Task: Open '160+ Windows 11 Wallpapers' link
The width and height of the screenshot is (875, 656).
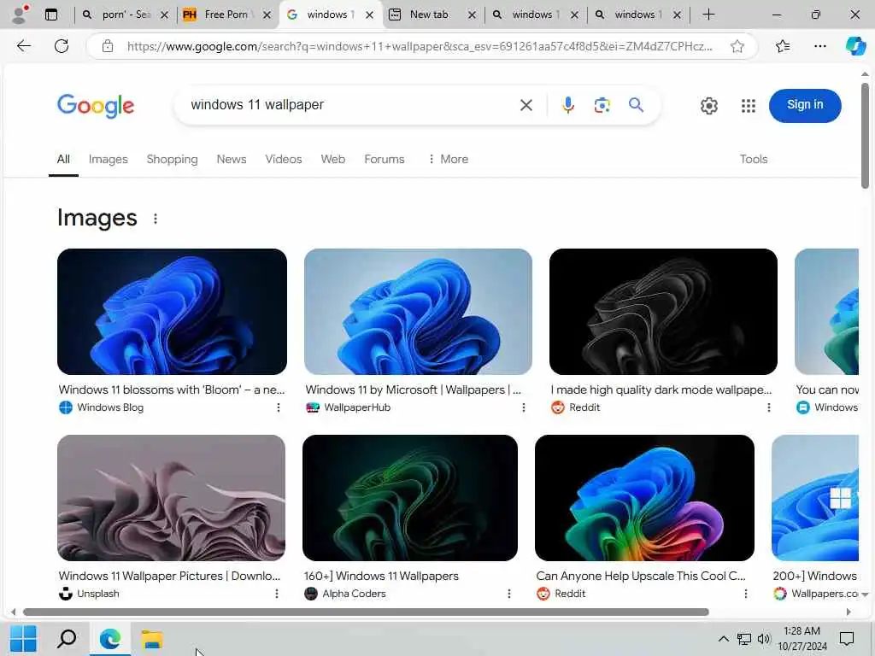Action: [381, 576]
